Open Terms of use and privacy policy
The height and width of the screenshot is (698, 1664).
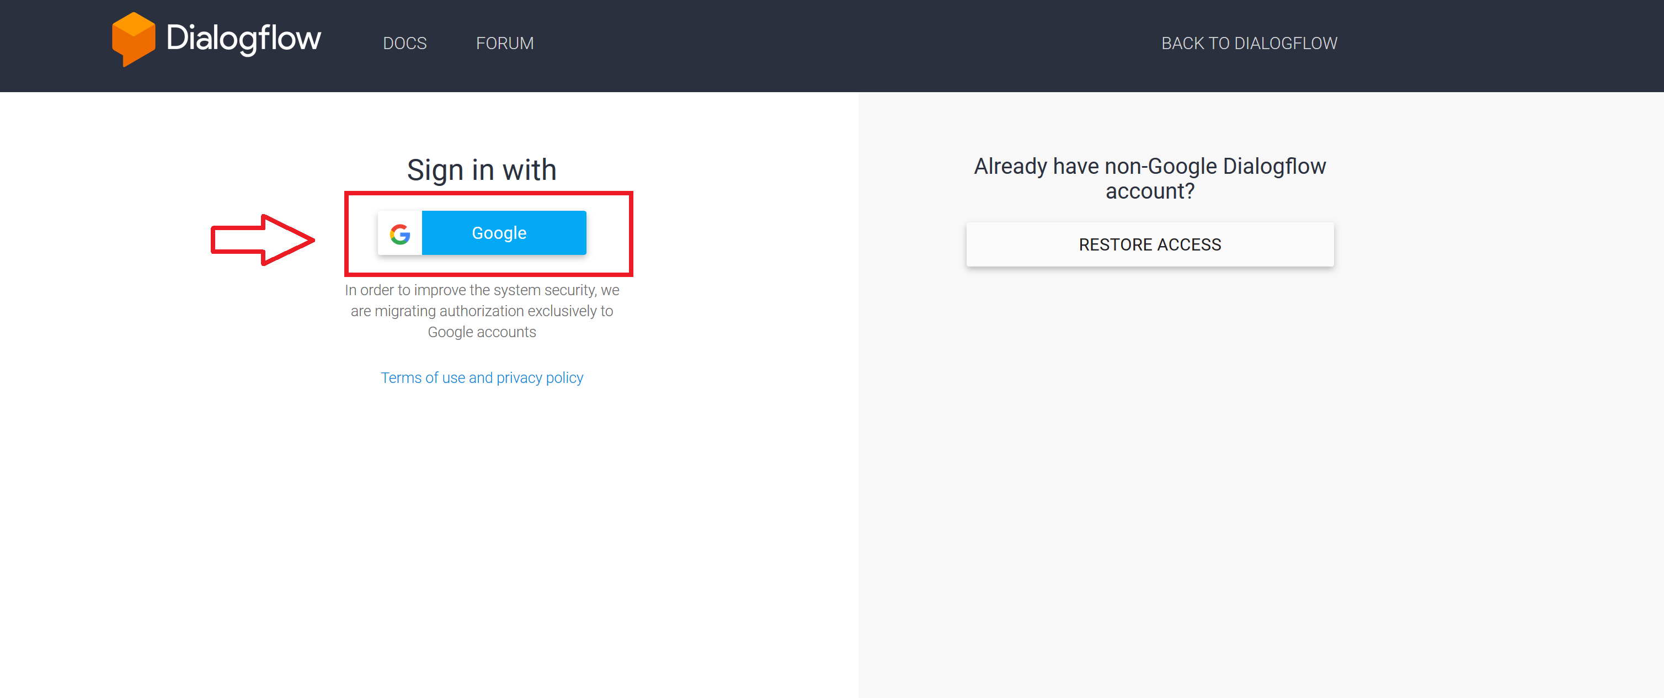coord(481,377)
